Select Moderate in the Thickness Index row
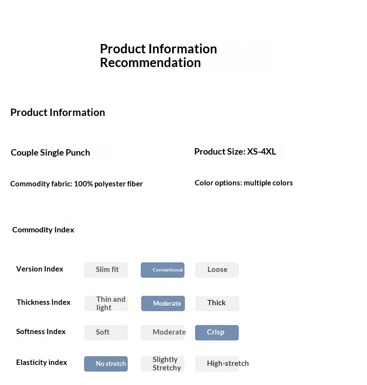Image resolution: width=367 pixels, height=385 pixels. click(163, 303)
